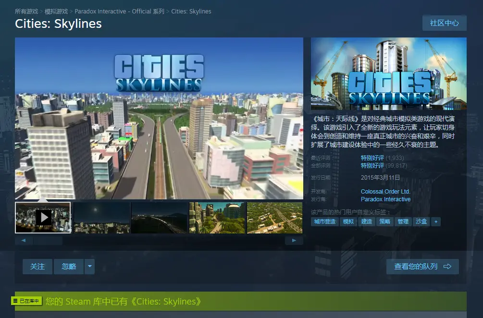Click the 发行日期 label

(x=321, y=178)
